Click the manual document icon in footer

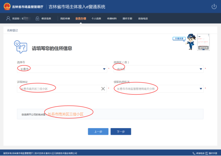click(207, 153)
